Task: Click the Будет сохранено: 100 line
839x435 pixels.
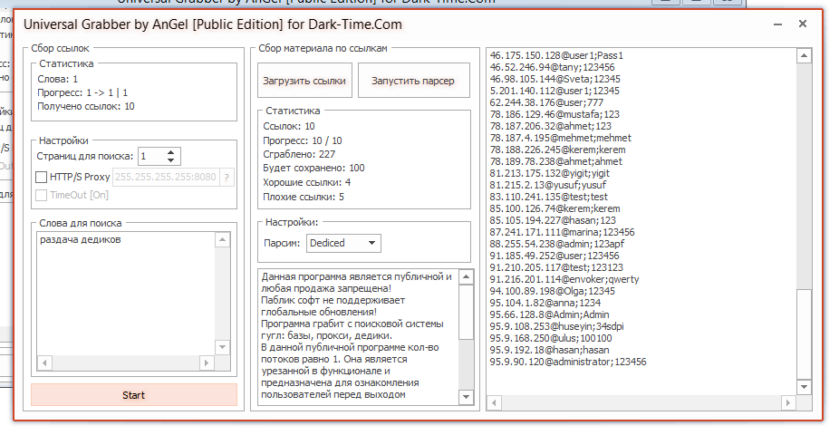Action: 313,168
